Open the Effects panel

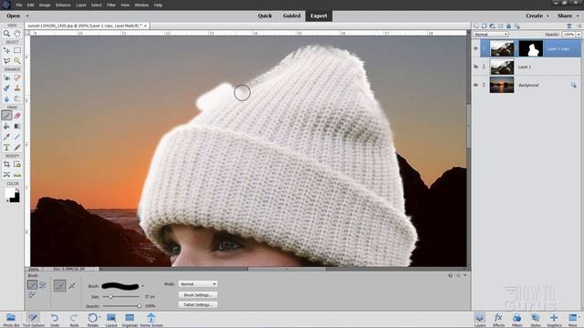coord(498,320)
